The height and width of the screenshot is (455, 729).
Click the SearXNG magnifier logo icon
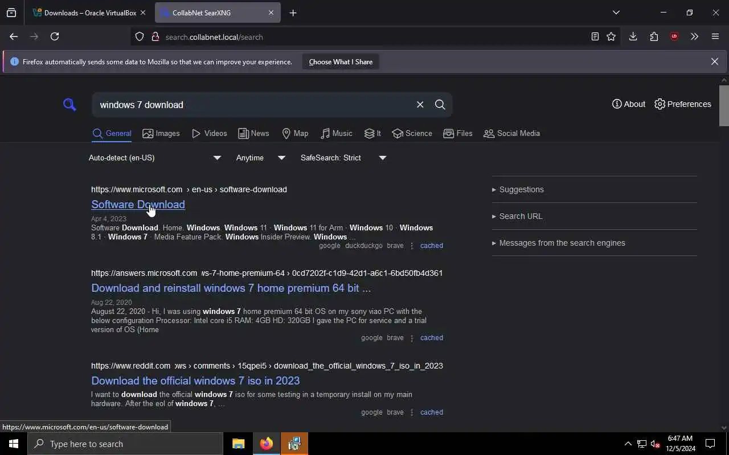tap(69, 104)
